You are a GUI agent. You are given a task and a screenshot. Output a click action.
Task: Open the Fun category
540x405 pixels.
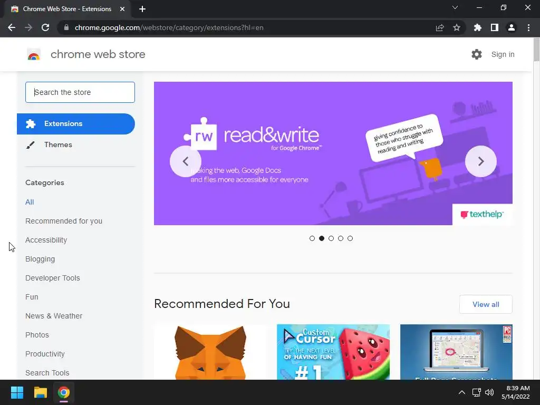tap(32, 297)
